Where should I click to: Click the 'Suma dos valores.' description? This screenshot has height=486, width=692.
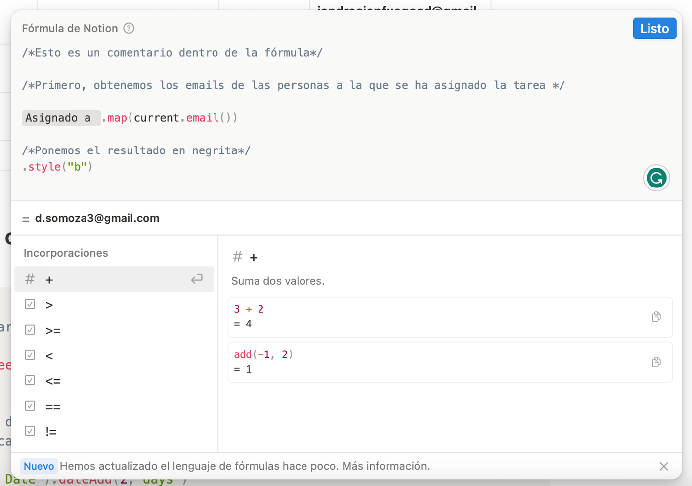(278, 281)
